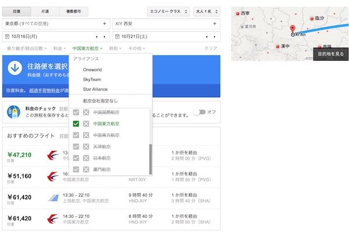The height and width of the screenshot is (233, 349).
Task: Toggle the 日本航空 checkbox
Action: (76, 158)
